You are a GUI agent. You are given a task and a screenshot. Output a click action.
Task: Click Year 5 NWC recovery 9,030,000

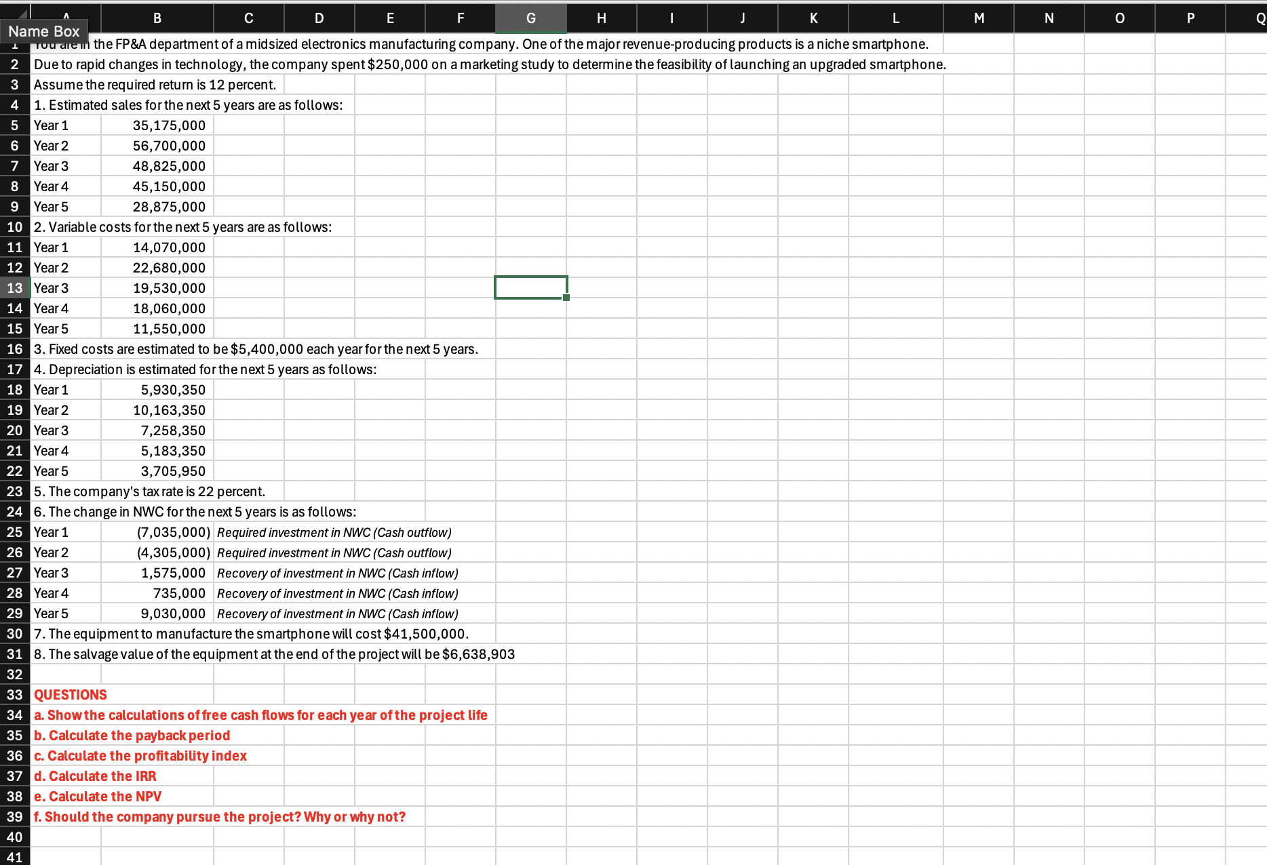pos(157,613)
